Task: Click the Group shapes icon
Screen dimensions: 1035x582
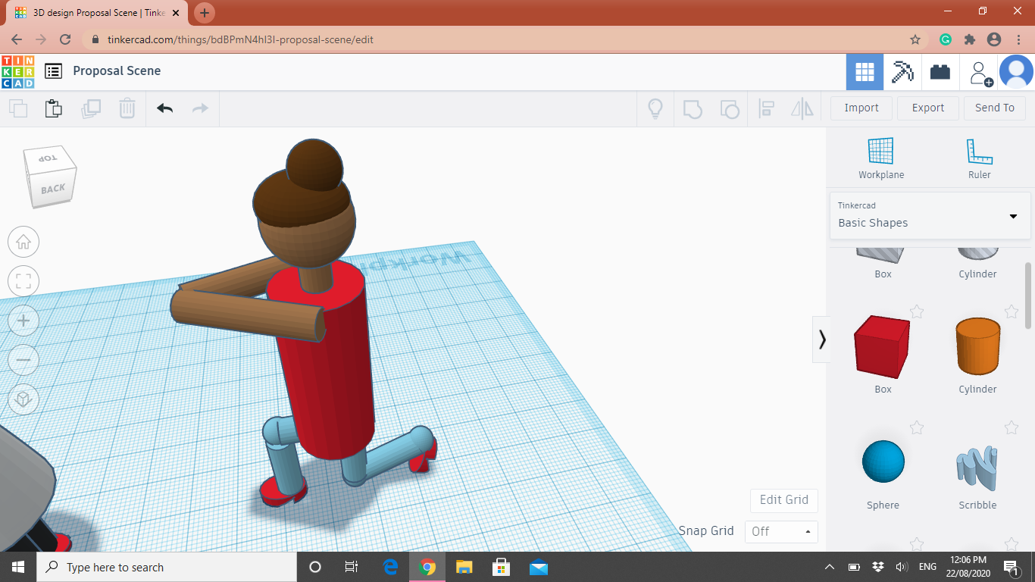Action: (x=693, y=108)
